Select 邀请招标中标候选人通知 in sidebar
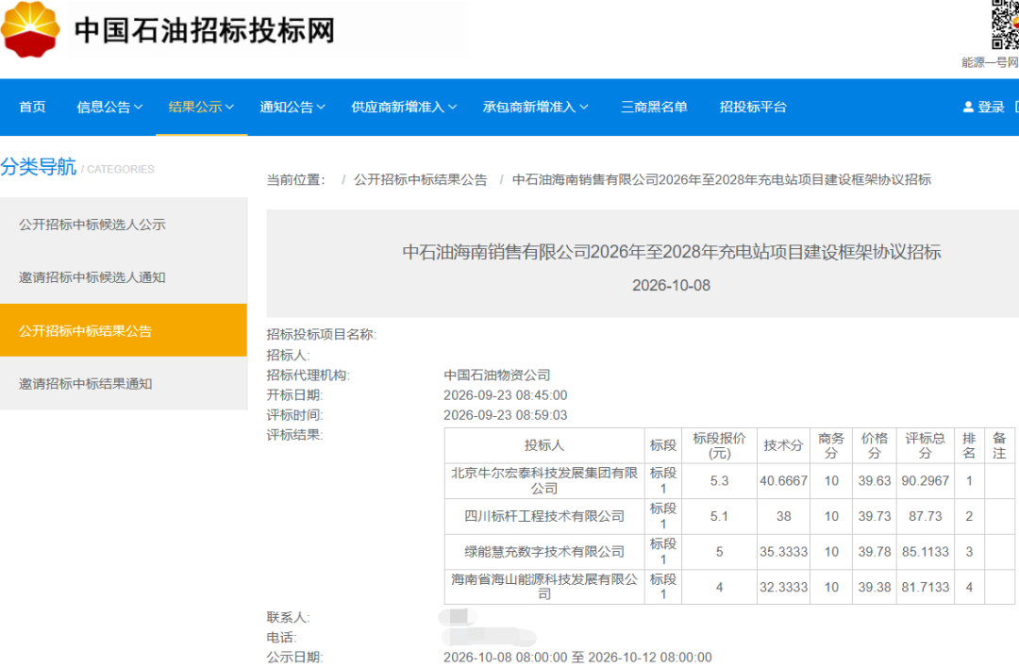 [x=124, y=277]
